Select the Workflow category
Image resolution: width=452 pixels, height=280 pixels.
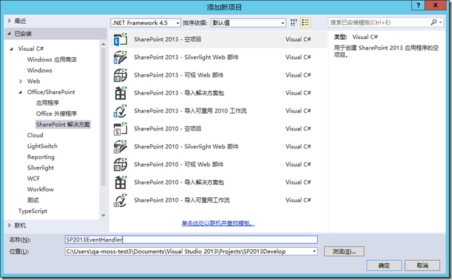click(40, 189)
